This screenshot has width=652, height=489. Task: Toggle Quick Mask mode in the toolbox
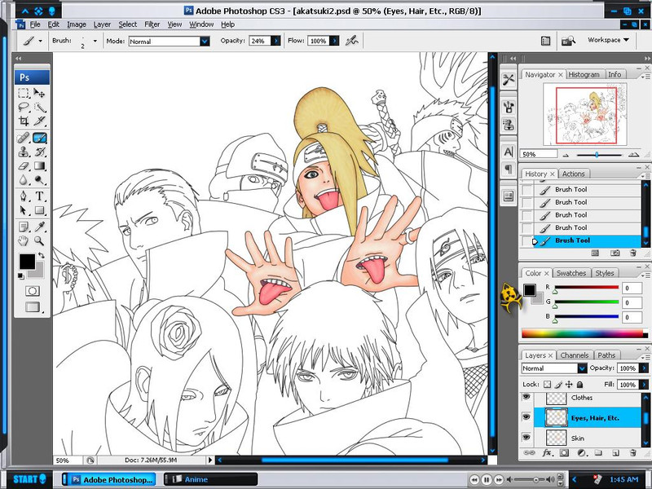(33, 291)
